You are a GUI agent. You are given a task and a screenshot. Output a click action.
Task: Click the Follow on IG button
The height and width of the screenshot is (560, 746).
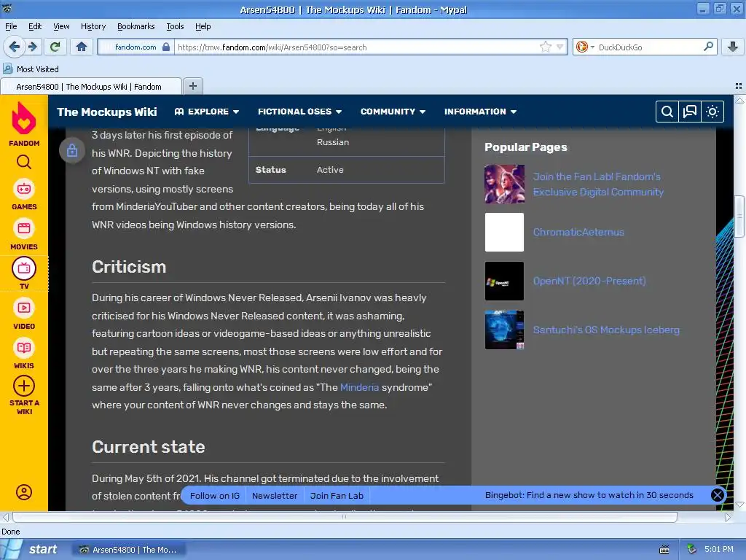pos(215,496)
